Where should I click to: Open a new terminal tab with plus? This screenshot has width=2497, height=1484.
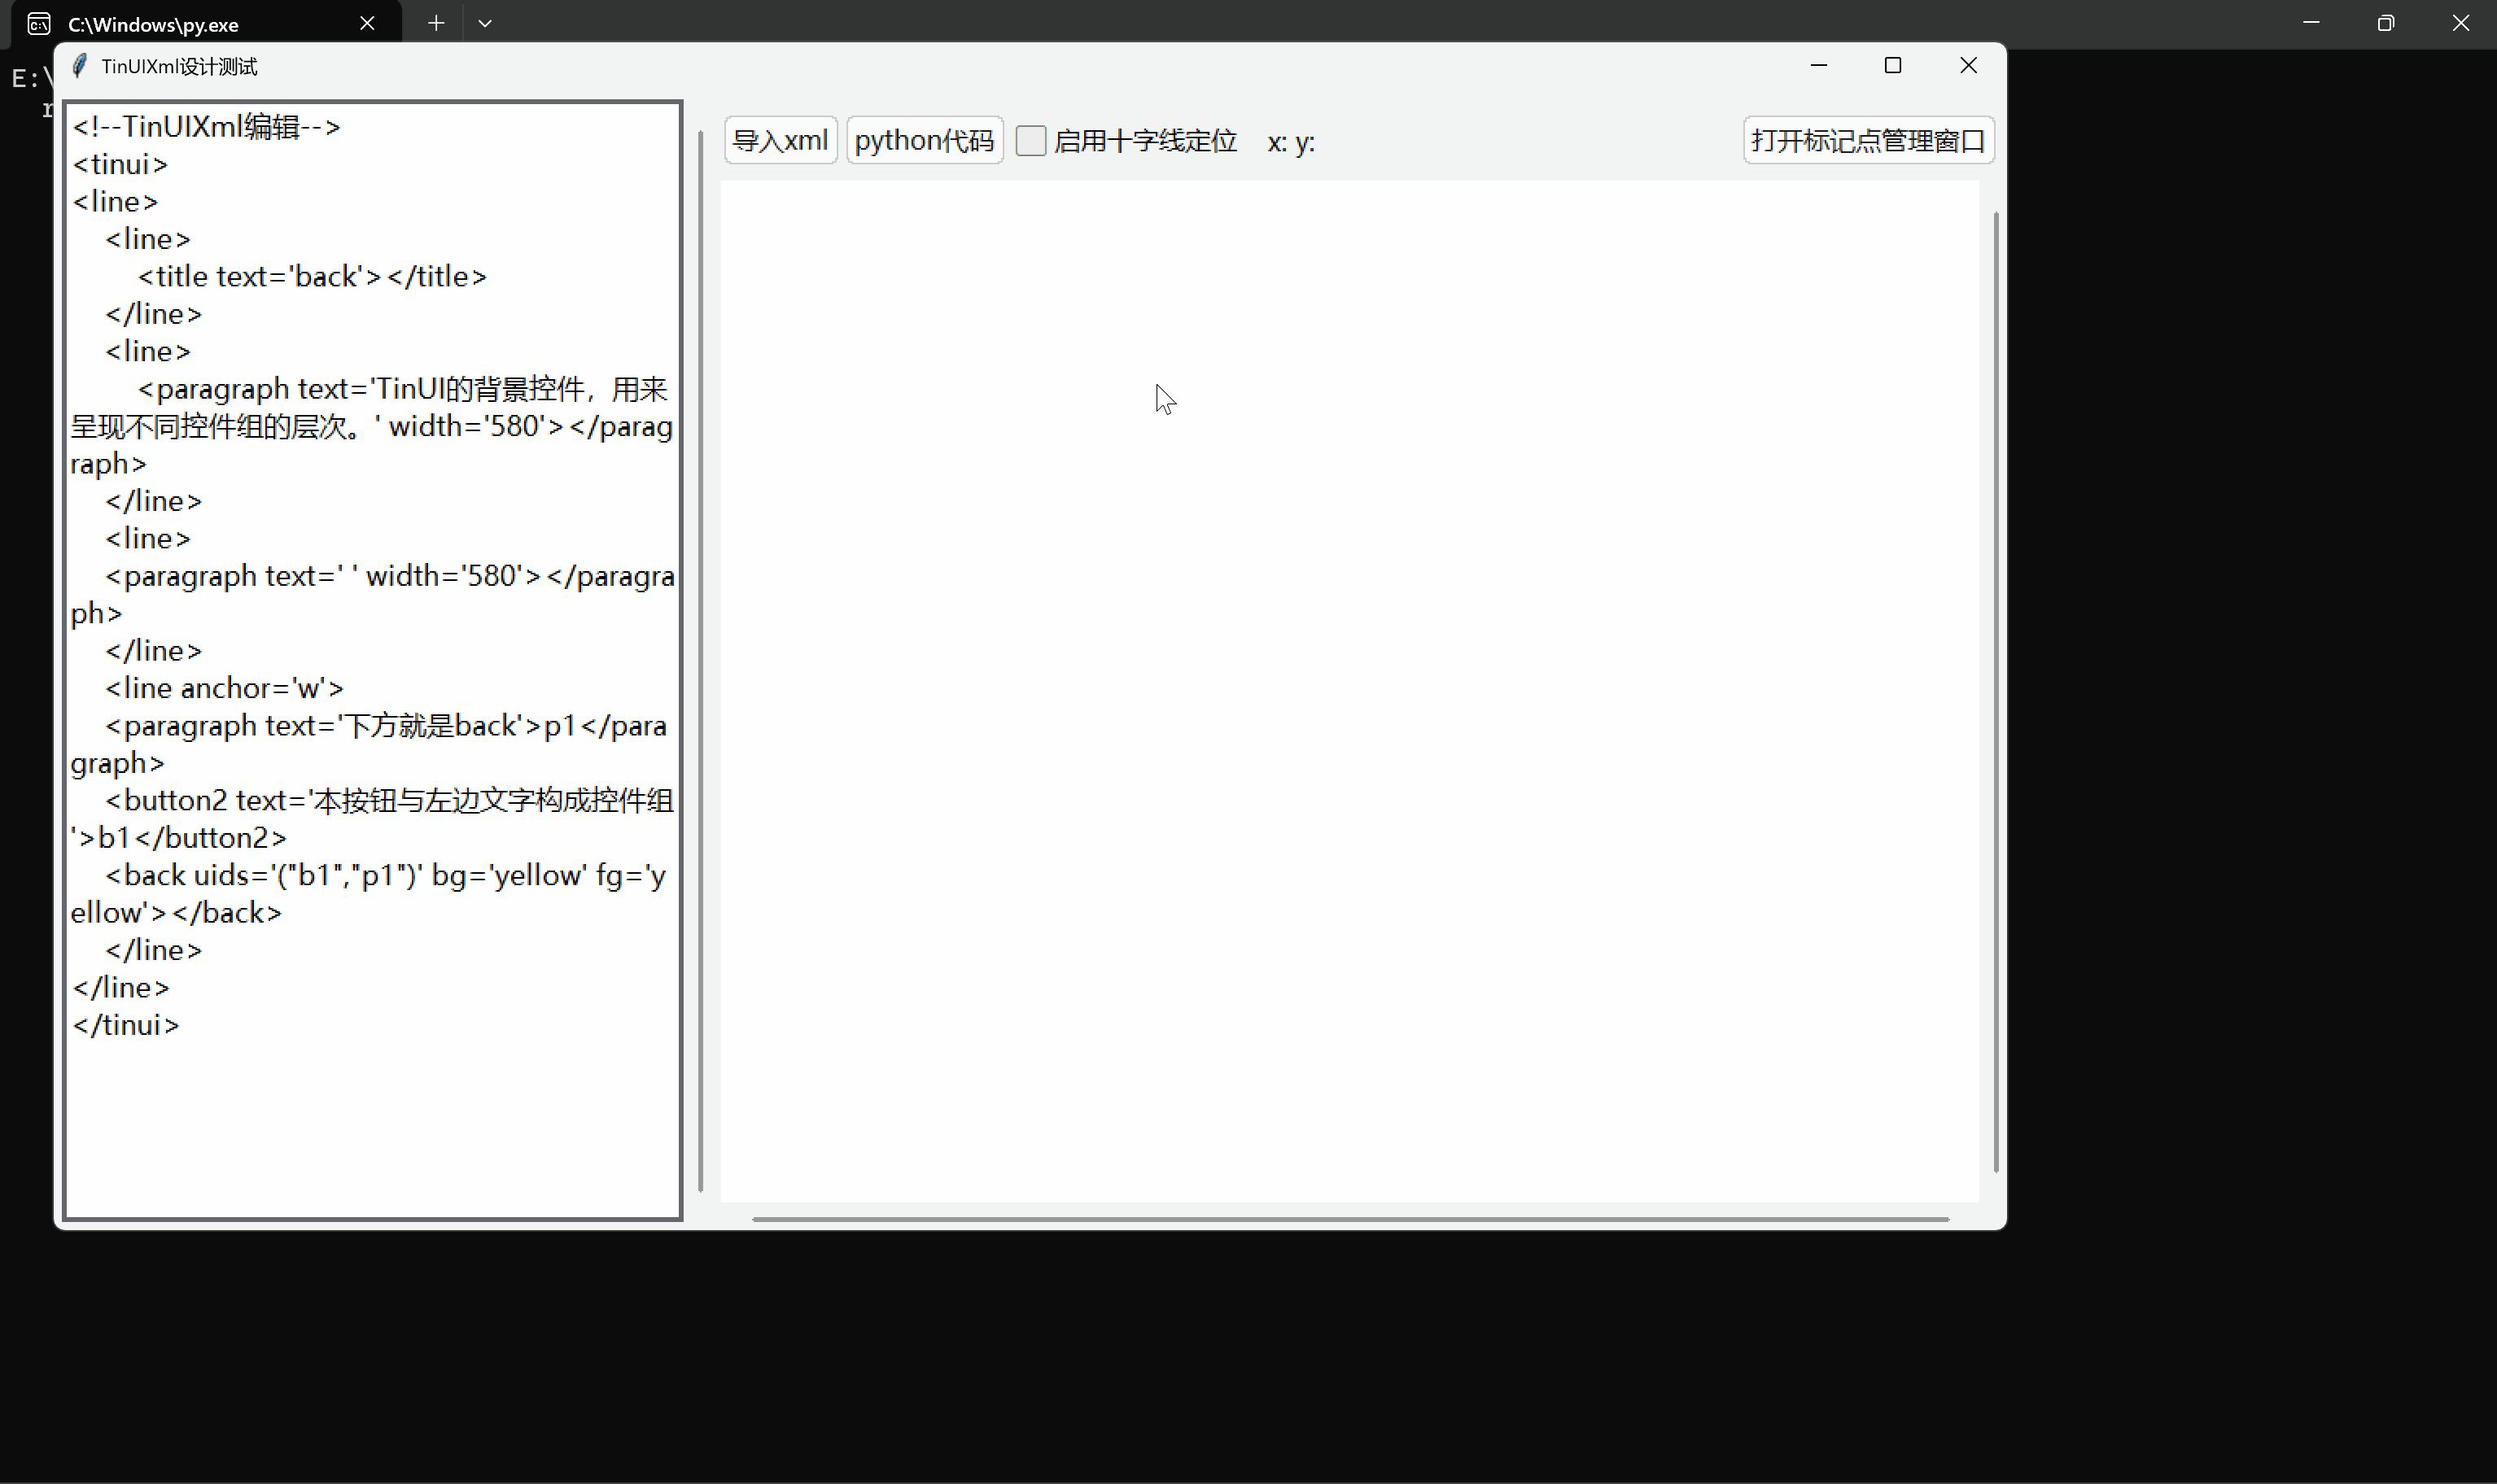pos(436,23)
